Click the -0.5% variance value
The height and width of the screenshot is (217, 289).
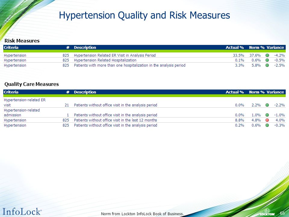point(279,60)
